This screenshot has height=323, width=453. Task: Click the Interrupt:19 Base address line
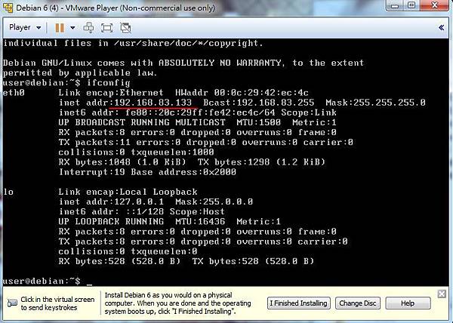(147, 172)
